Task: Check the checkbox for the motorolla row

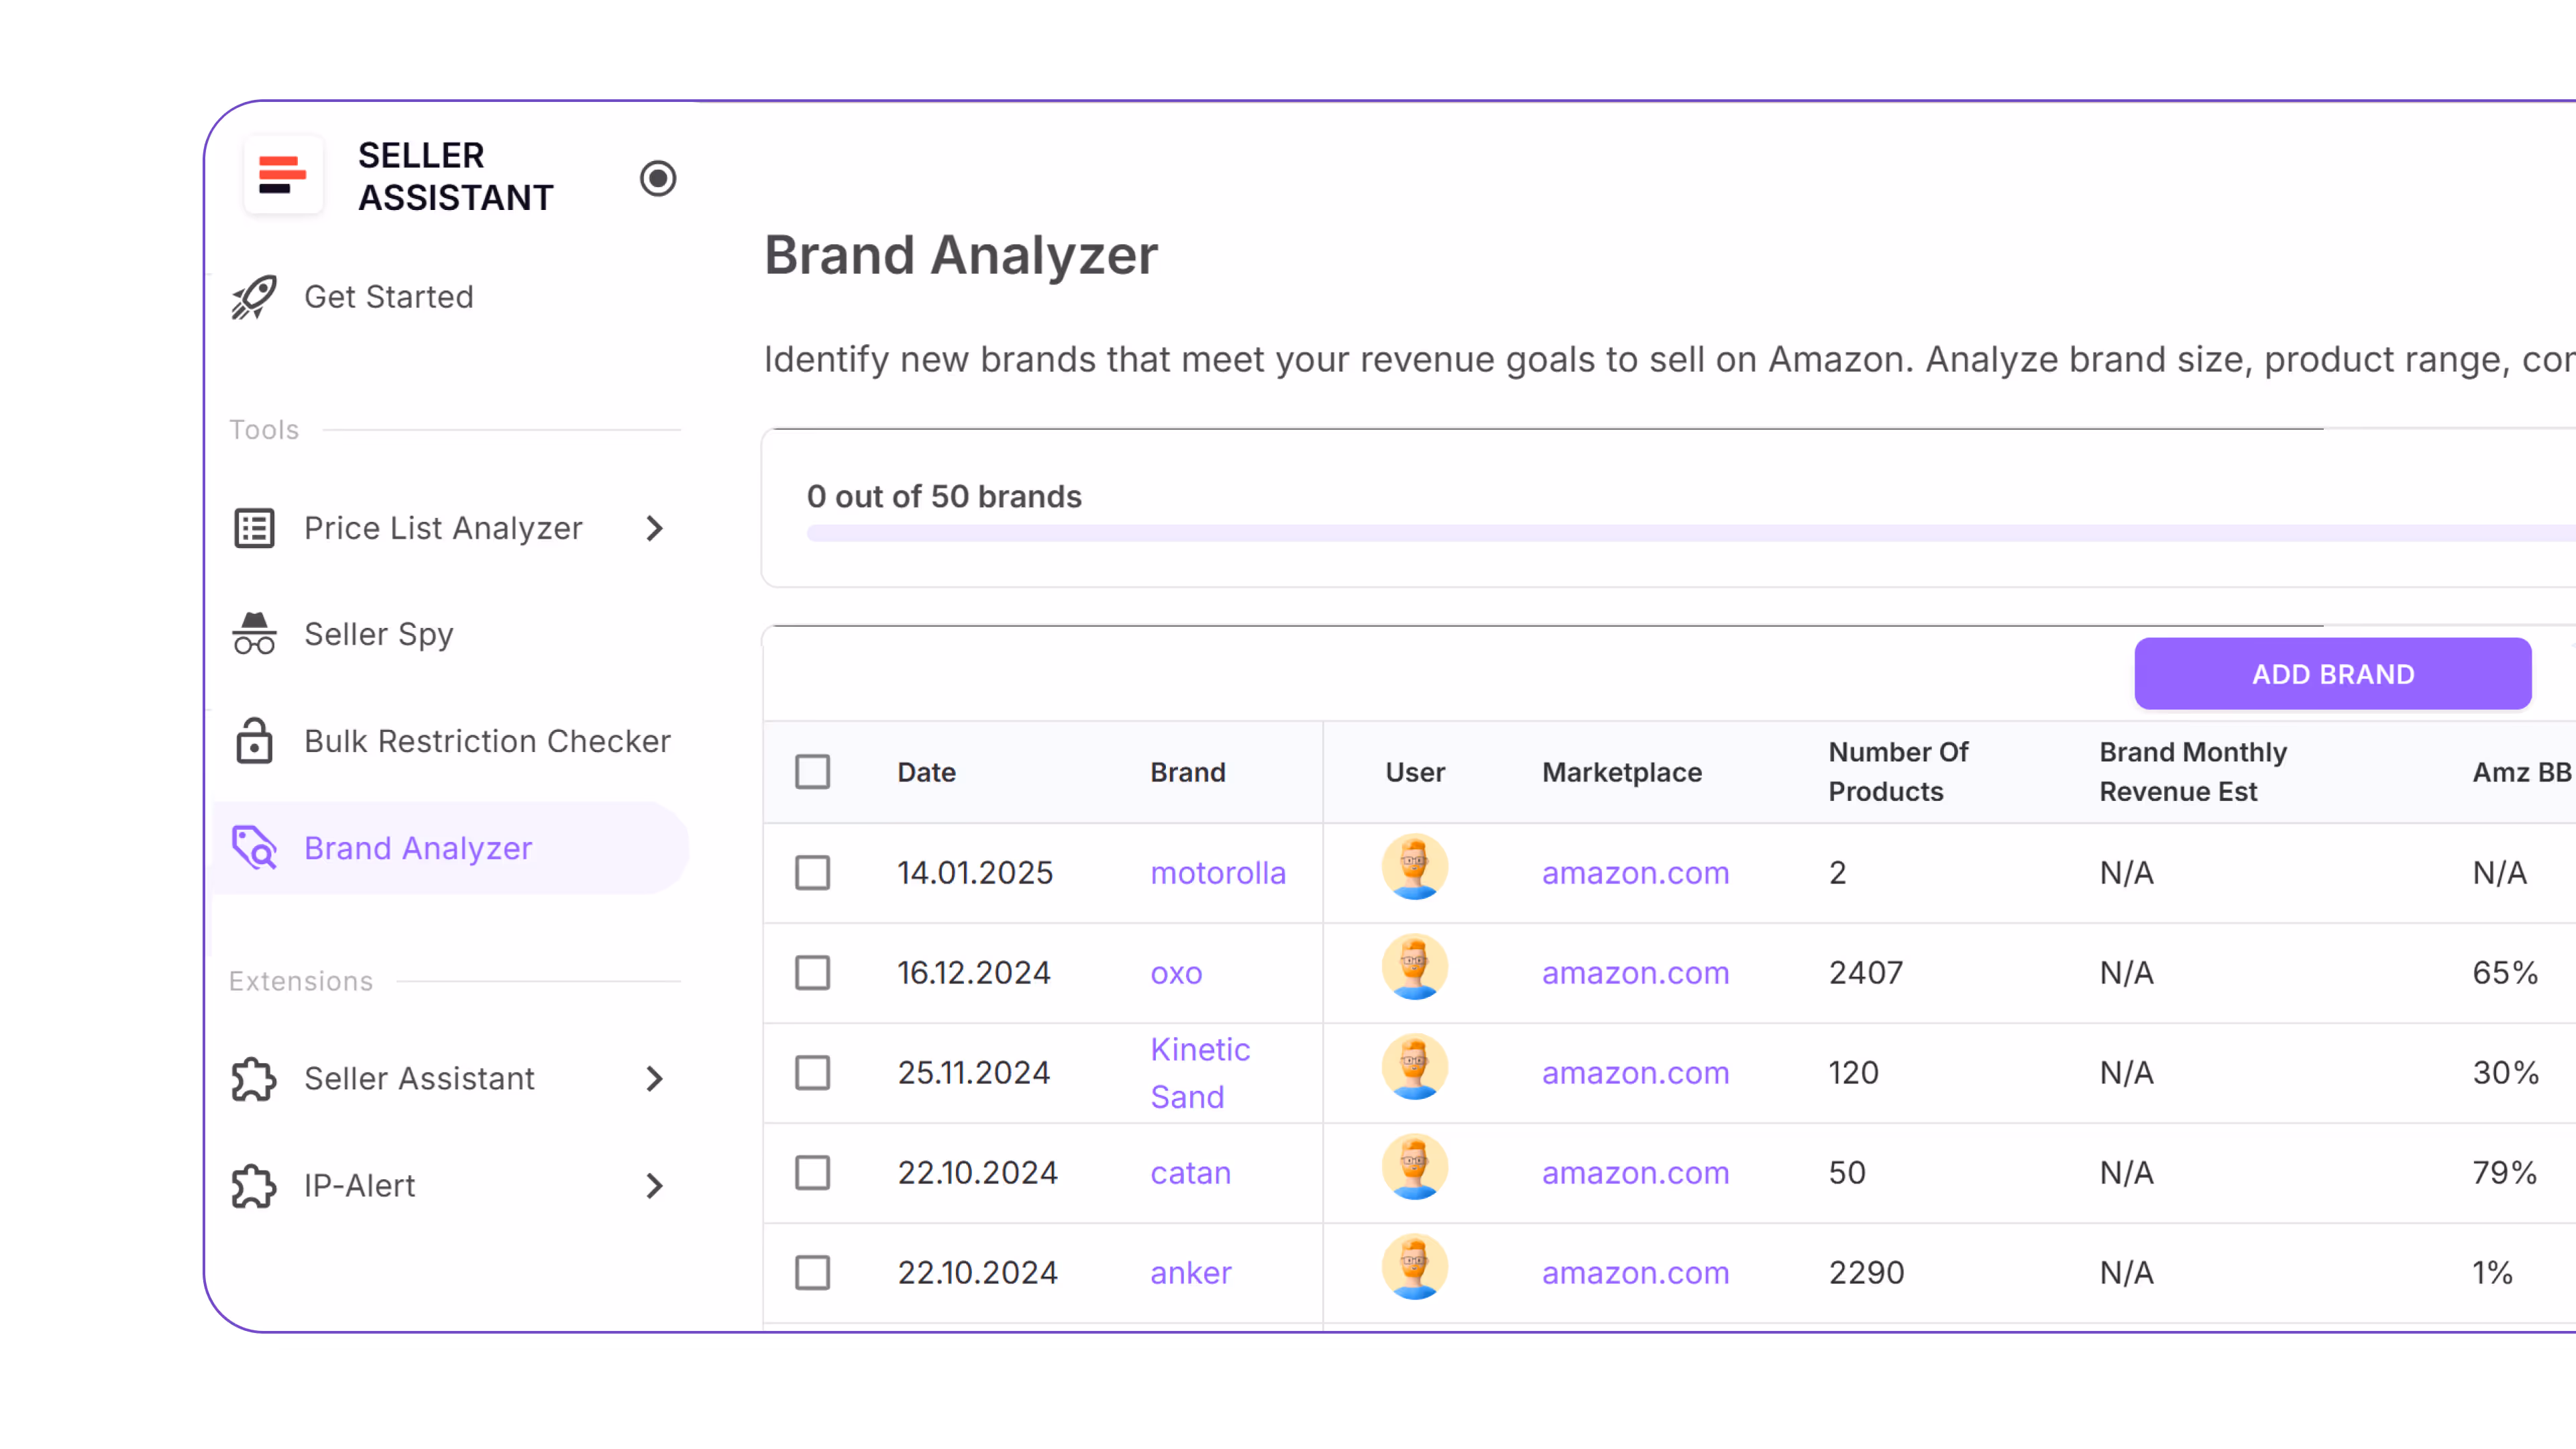Action: coord(813,872)
